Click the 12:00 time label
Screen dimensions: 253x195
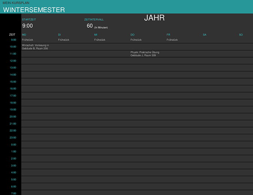point(13,61)
